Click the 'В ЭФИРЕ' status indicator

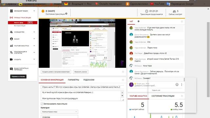(48, 11)
